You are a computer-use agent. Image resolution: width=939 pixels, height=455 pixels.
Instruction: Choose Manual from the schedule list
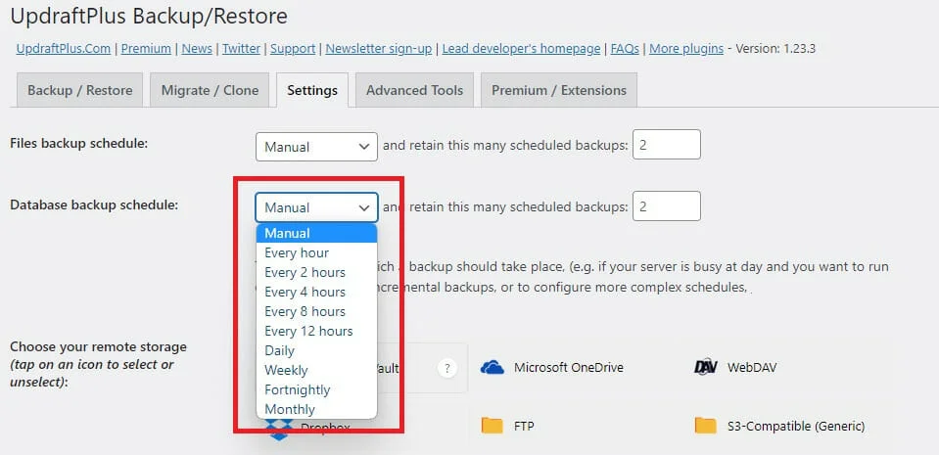coord(317,233)
